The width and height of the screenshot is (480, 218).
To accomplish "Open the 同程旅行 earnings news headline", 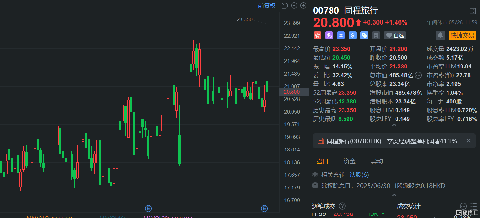I will click(394, 141).
